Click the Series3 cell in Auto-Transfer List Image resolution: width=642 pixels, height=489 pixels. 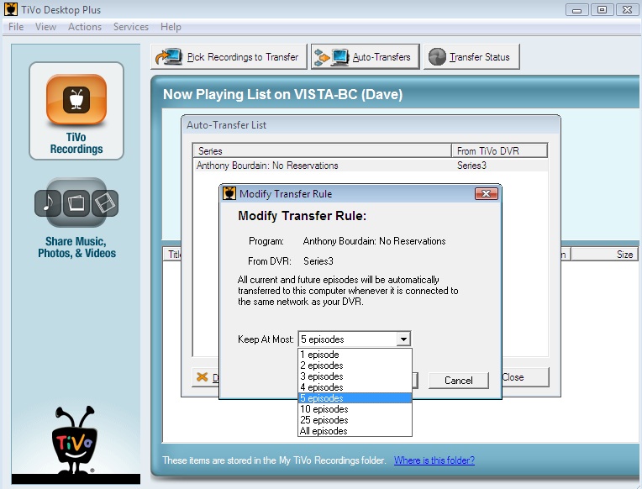[x=471, y=166]
